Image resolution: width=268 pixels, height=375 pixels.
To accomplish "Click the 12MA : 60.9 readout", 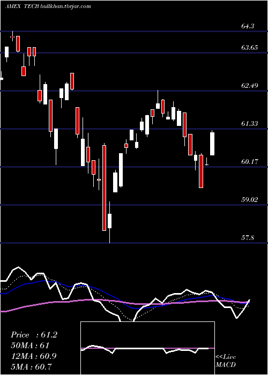I will click(34, 356).
